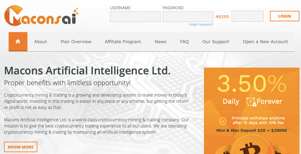Focus the captcha code entry field
This screenshot has height=154, width=301.
pyautogui.click(x=248, y=16)
